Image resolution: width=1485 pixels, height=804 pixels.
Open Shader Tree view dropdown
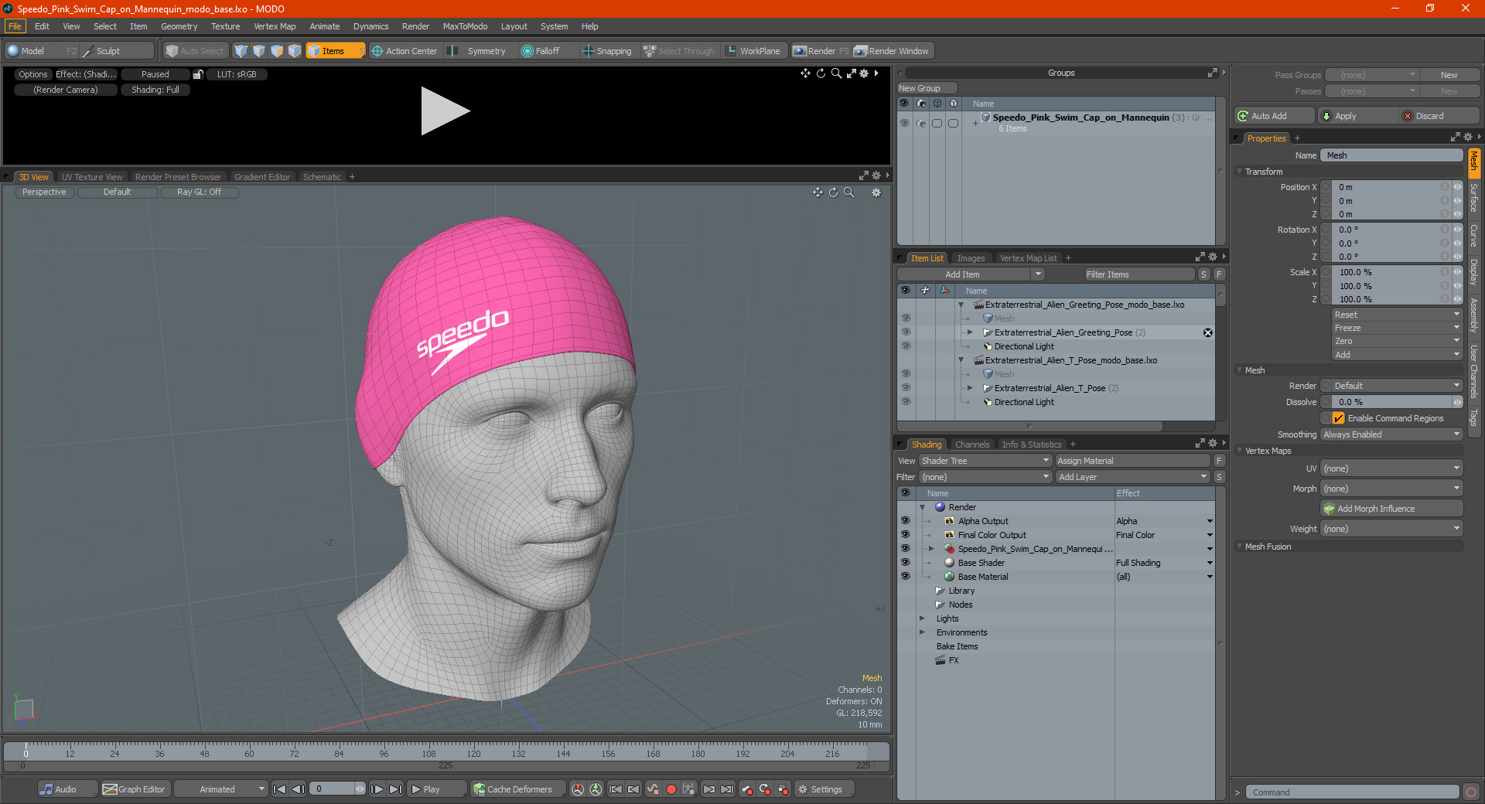pos(985,461)
